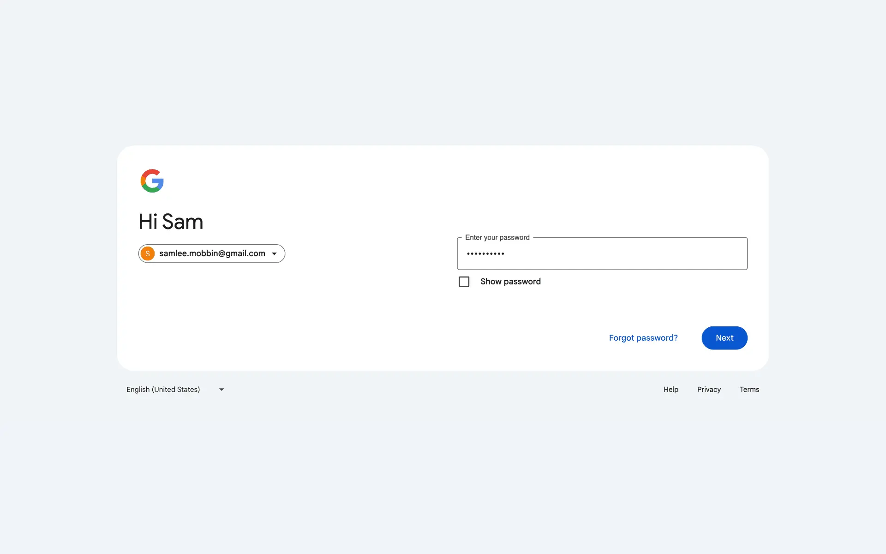Click the word 'password' in Show password
This screenshot has width=886, height=554.
(x=522, y=282)
